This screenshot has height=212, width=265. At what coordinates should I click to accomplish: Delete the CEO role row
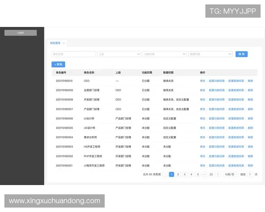[x=250, y=81]
